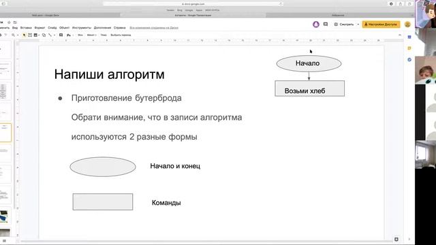Open the Вставка menu

coord(26,28)
